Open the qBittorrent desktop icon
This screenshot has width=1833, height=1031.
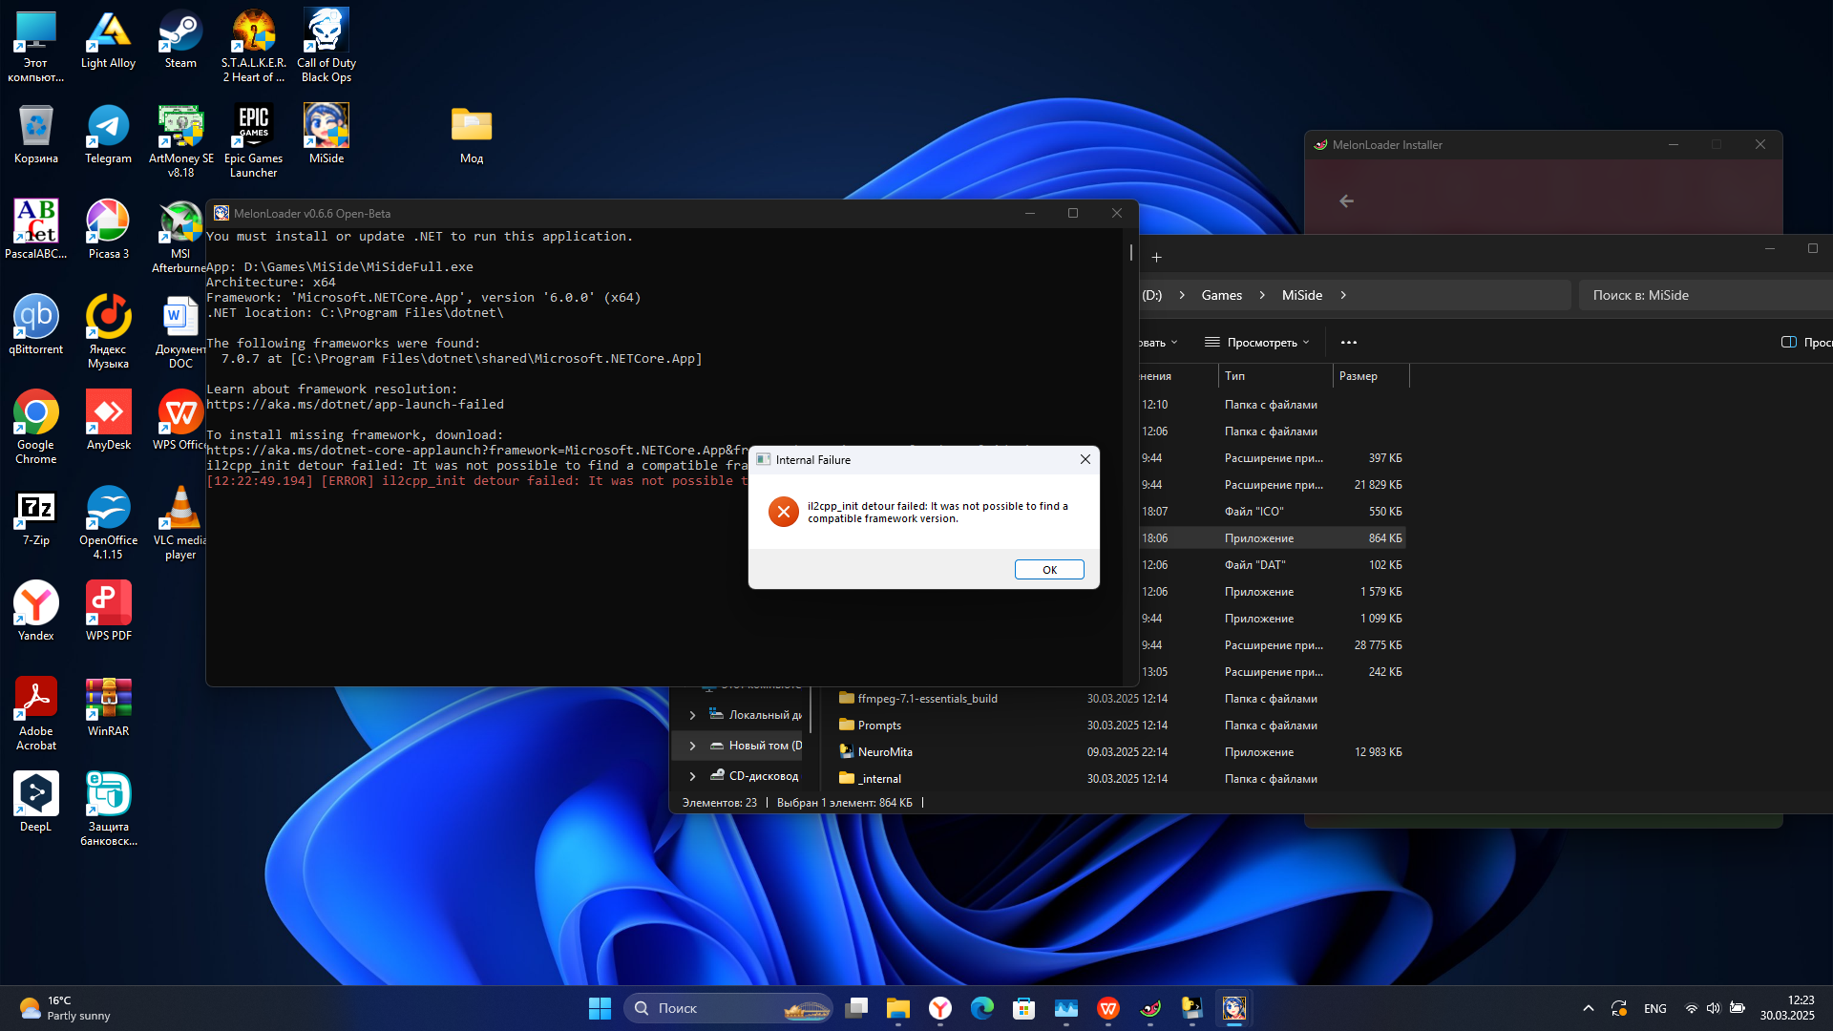coord(36,326)
